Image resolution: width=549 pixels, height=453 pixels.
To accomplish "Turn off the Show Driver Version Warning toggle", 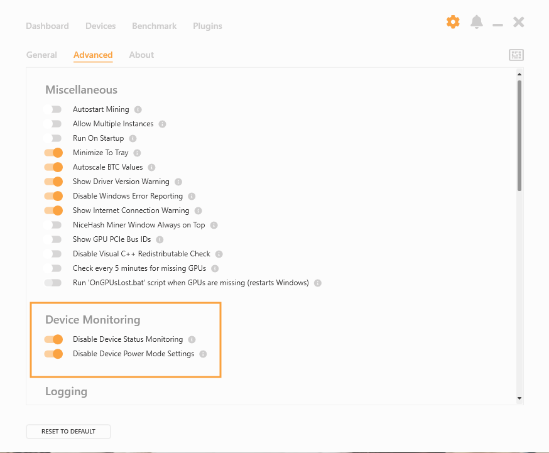I will (53, 182).
